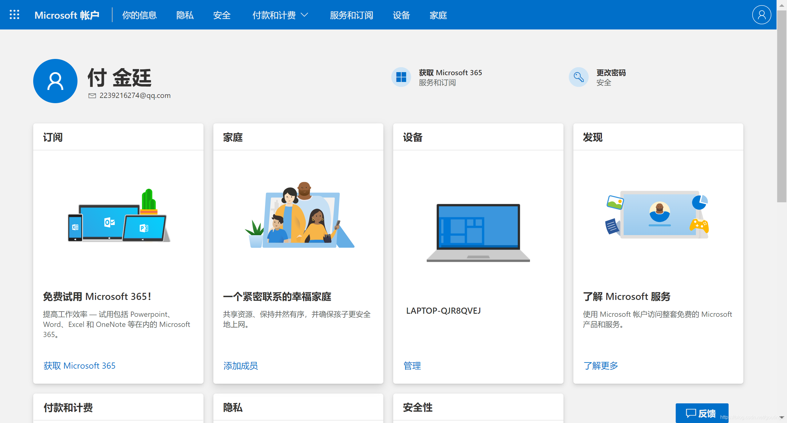
Task: Open the app launcher waffle icon
Action: click(14, 15)
